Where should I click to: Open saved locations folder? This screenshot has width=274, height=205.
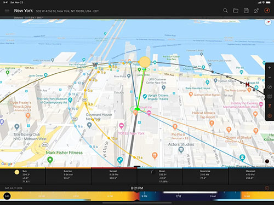pos(236,10)
